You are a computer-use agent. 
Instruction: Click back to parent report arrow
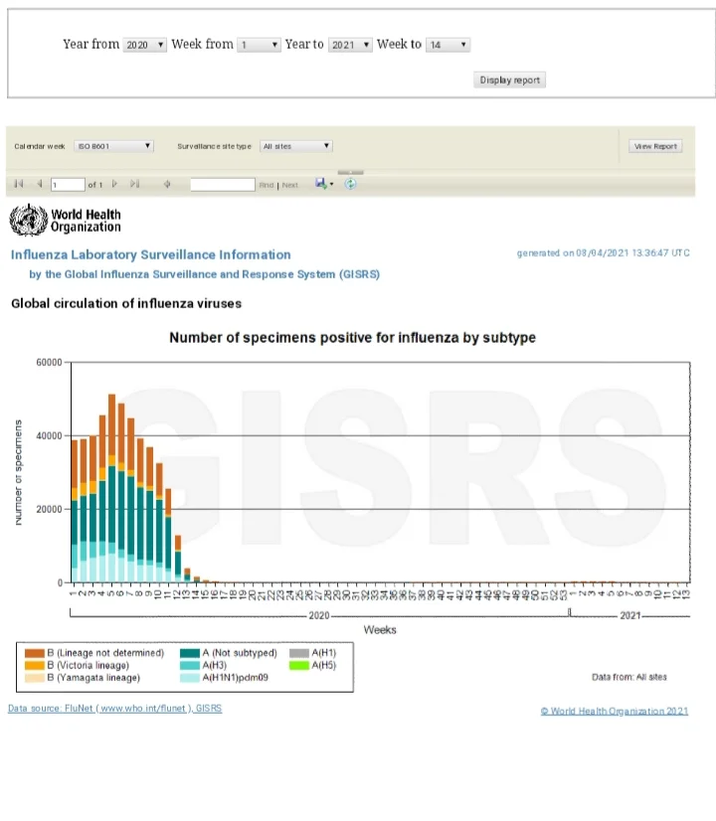click(167, 184)
